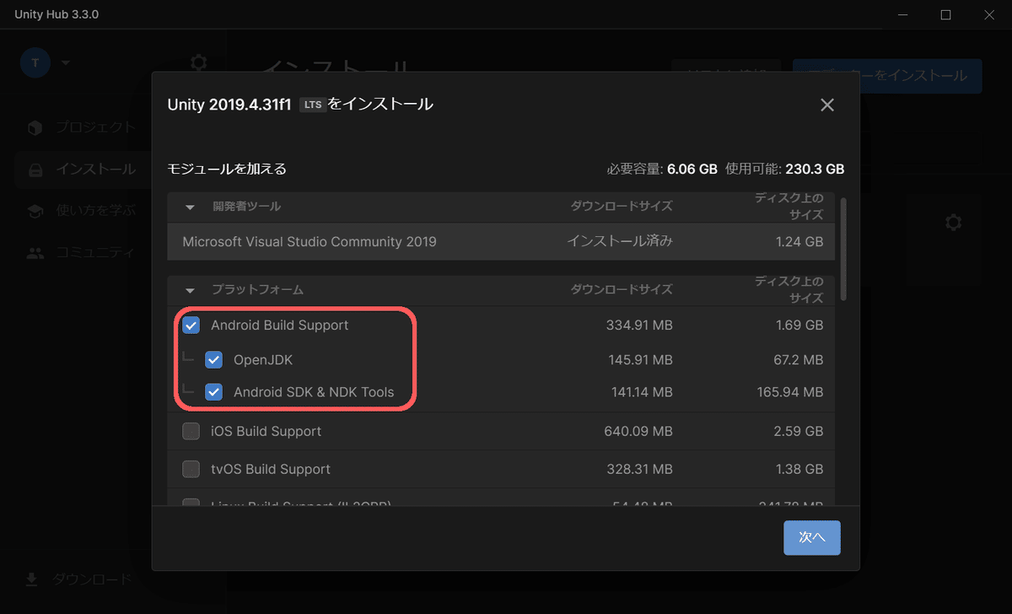Click the module list scrollbar

point(844,249)
